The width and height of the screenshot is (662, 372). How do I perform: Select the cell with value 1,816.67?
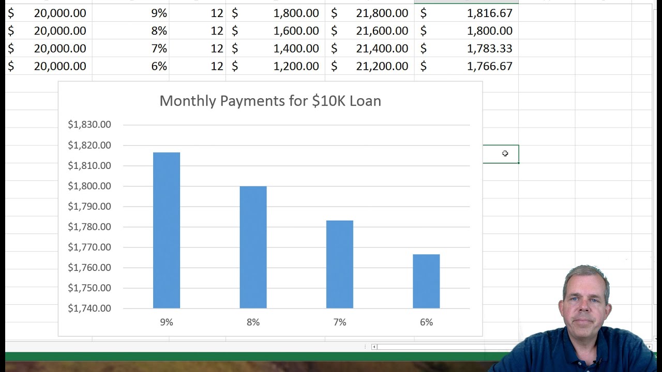(x=467, y=13)
